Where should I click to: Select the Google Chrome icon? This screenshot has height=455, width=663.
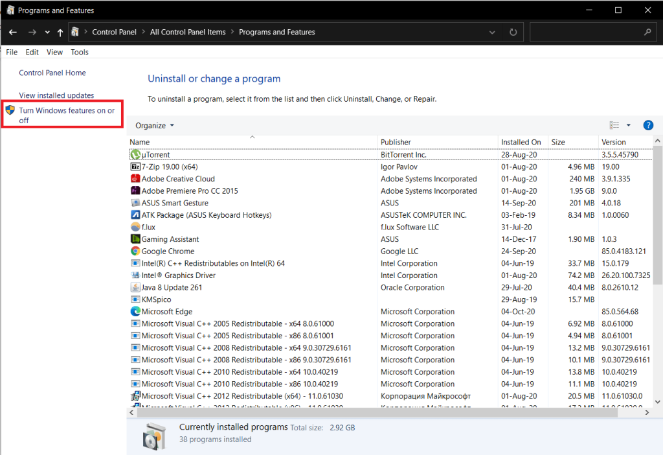[135, 251]
